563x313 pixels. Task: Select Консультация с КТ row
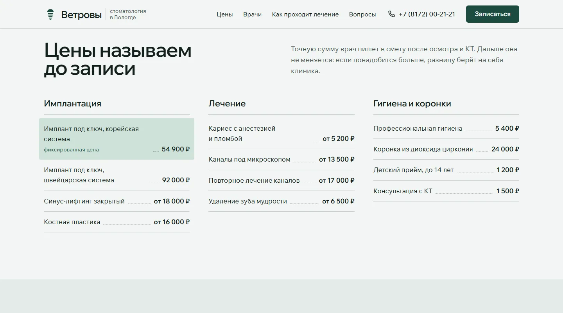point(446,191)
